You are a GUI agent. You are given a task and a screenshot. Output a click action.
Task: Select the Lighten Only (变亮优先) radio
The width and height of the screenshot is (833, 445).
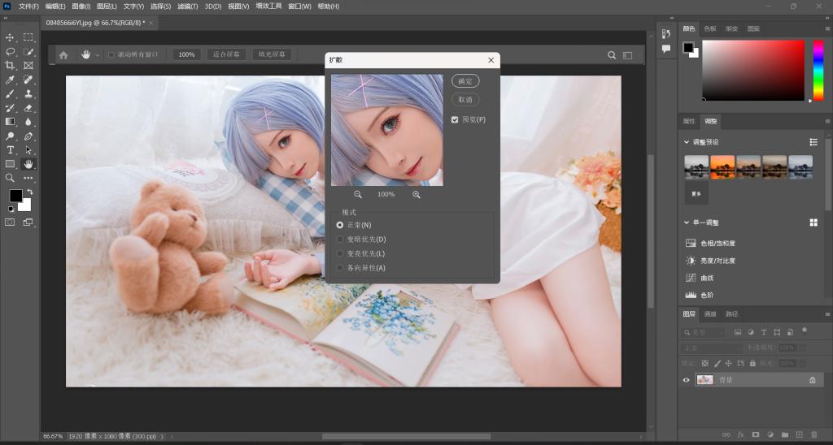point(340,253)
